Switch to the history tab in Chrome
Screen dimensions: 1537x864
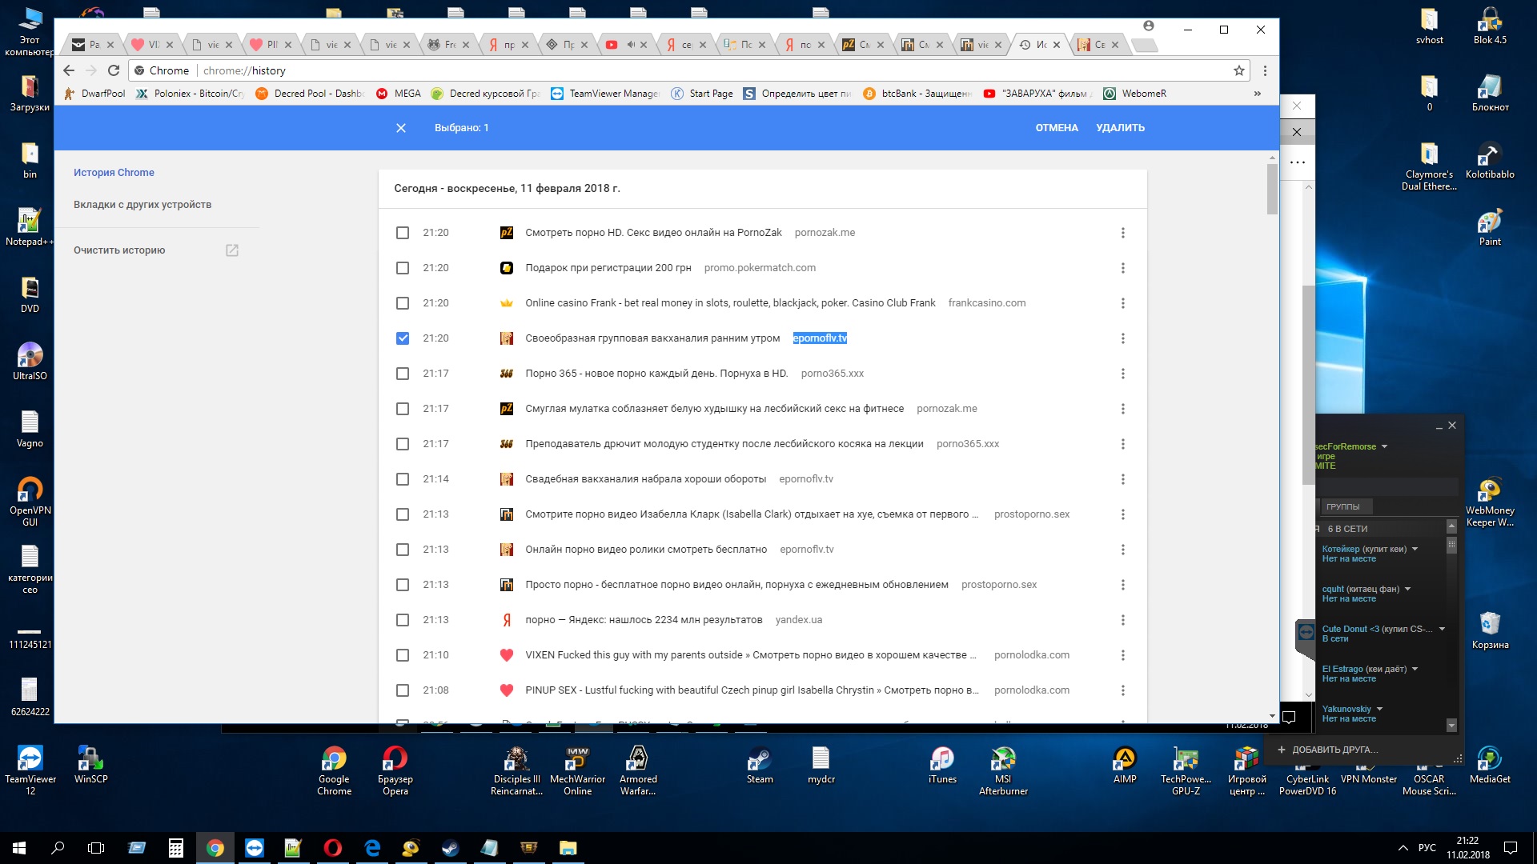1040,45
